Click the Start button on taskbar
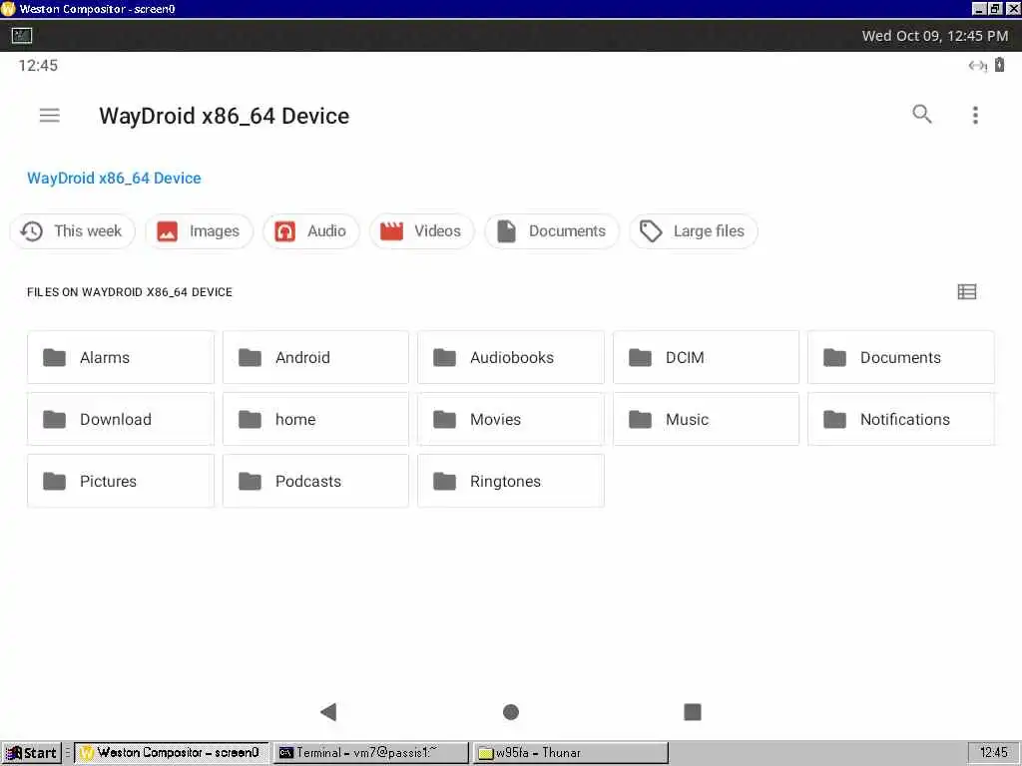This screenshot has height=766, width=1022. (31, 752)
